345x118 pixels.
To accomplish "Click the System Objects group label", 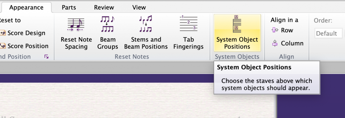I will (x=237, y=57).
